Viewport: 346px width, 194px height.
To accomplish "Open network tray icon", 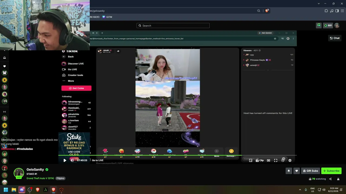I will click(319, 190).
